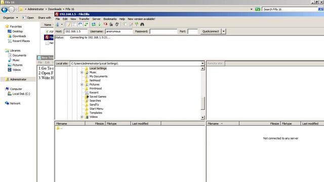Image resolution: width=324 pixels, height=182 pixels.
Task: Toggle synchronized browsing icon
Action: (136, 24)
